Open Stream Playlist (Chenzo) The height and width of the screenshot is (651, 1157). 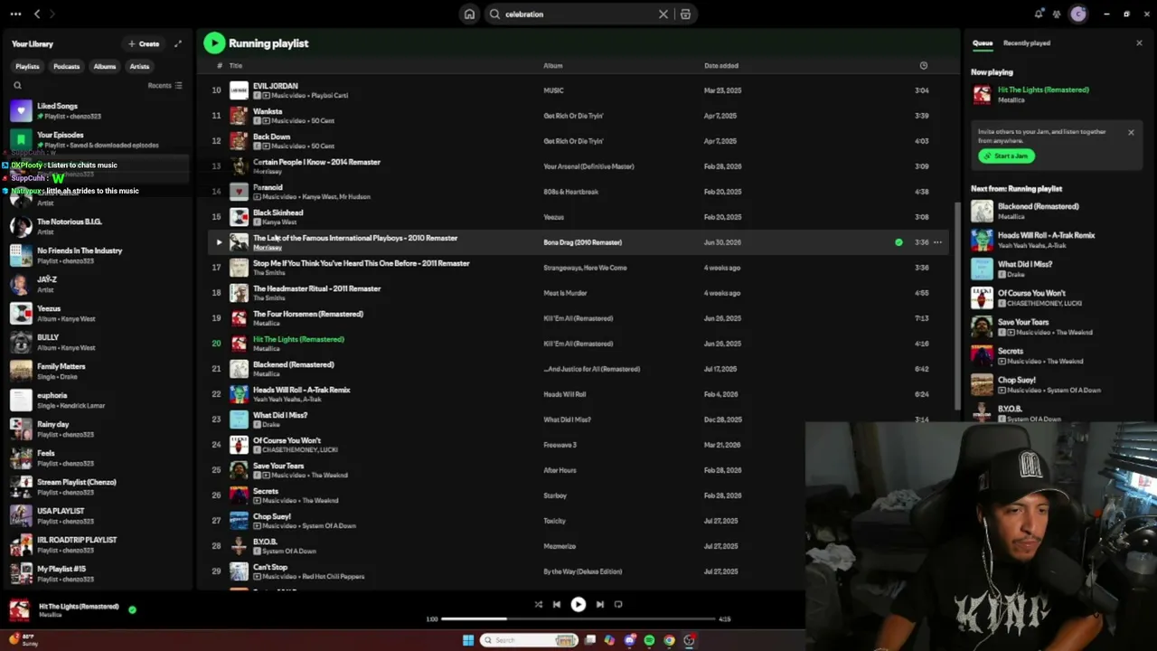(97, 486)
